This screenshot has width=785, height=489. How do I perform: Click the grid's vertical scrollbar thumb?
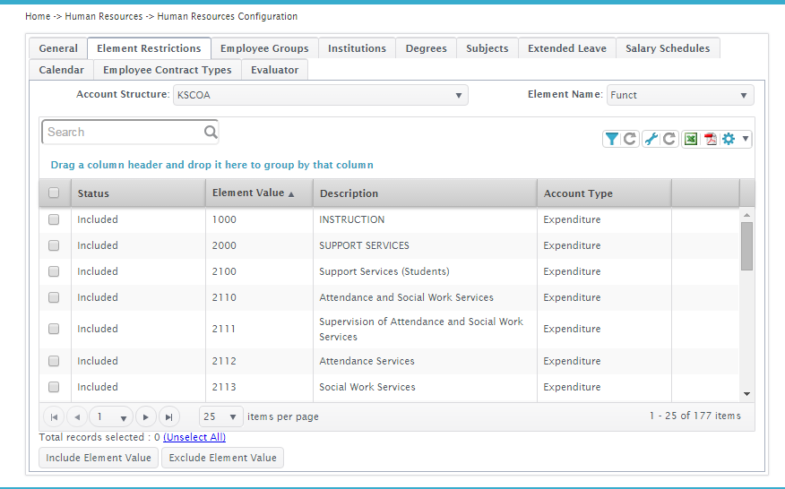coord(746,245)
